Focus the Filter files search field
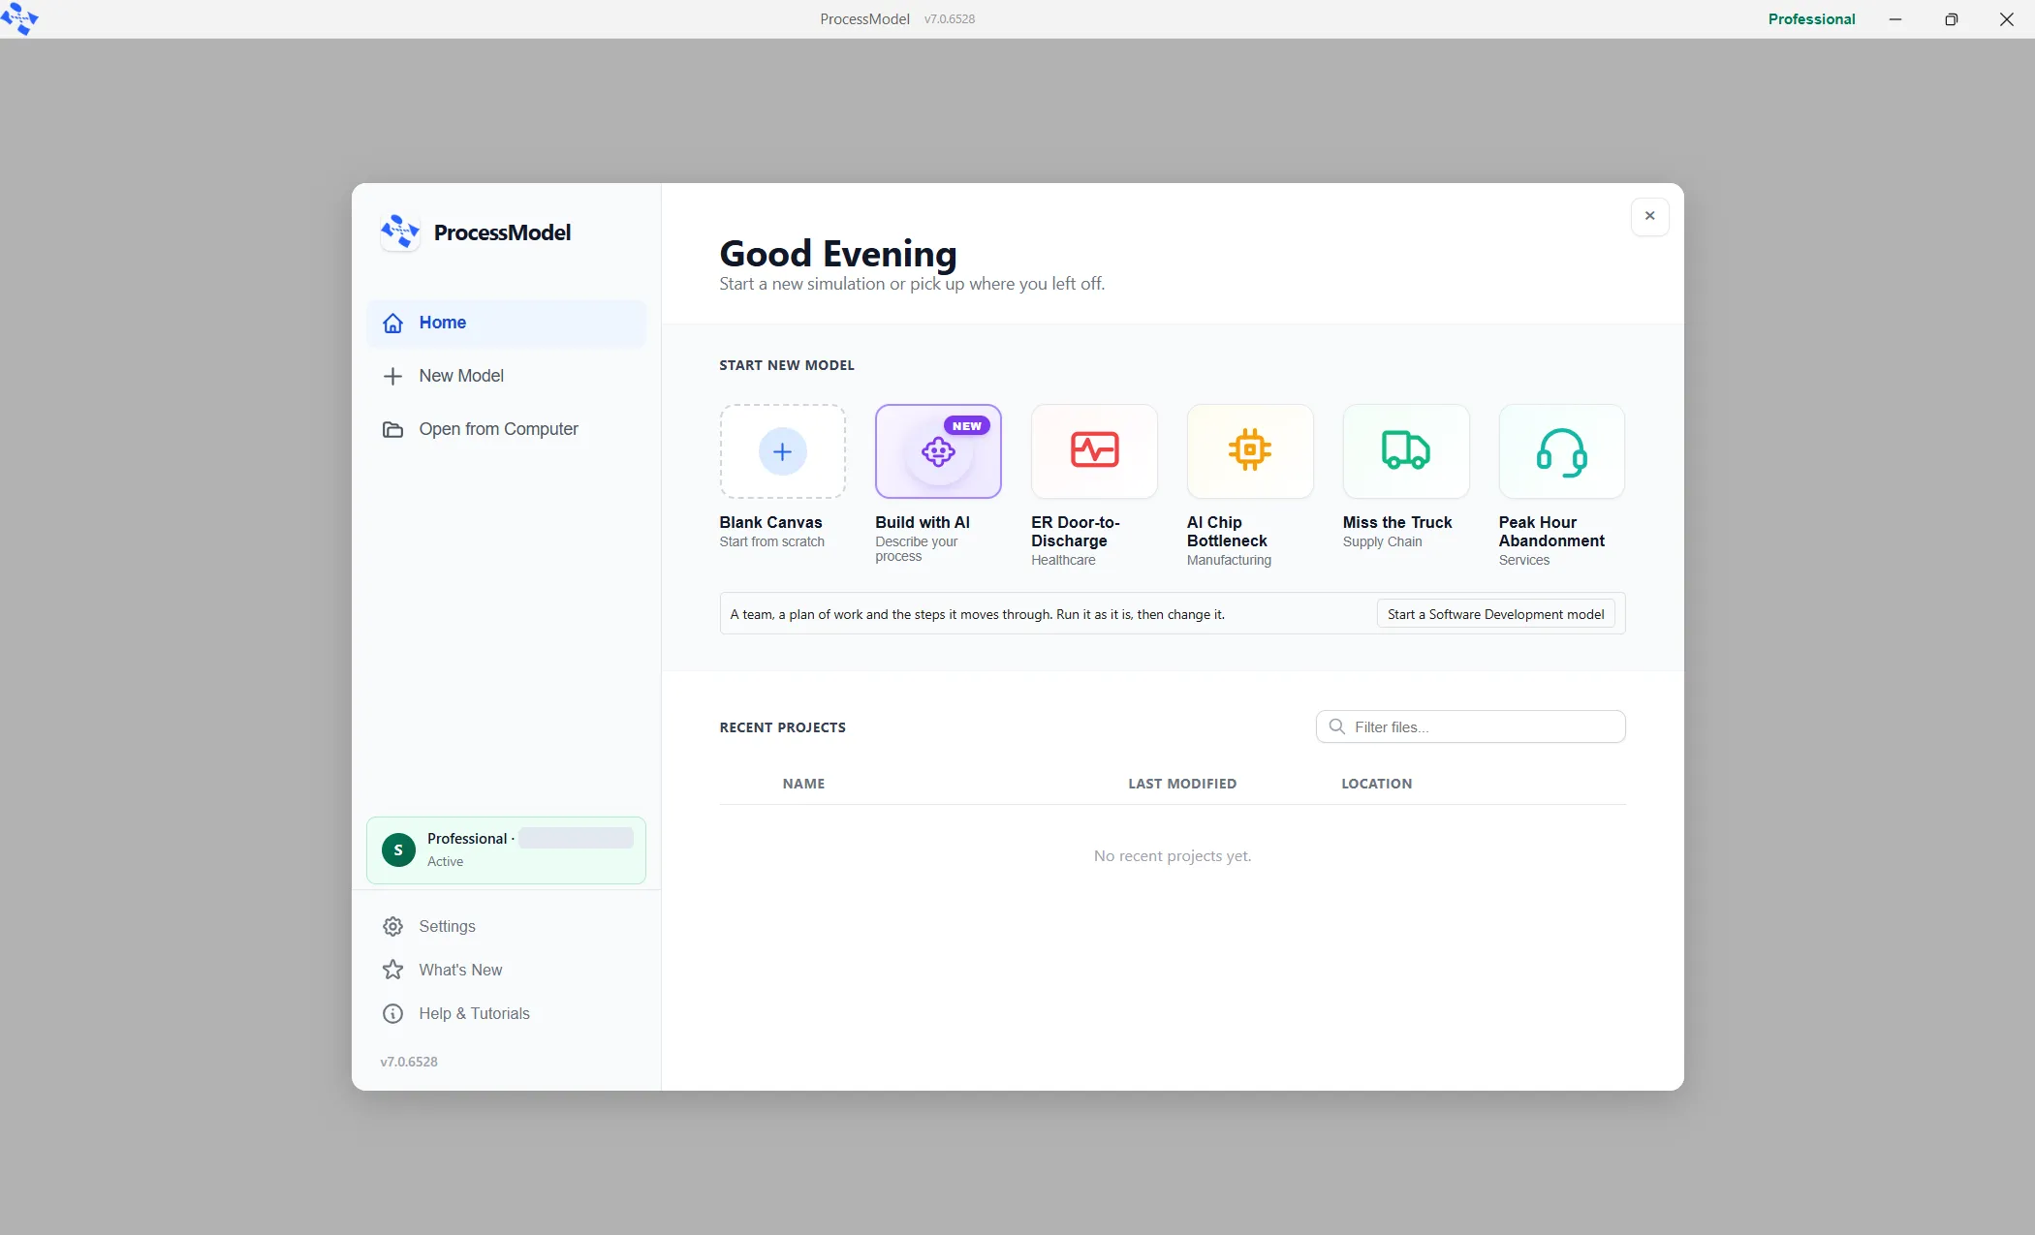This screenshot has width=2035, height=1235. [x=1470, y=726]
